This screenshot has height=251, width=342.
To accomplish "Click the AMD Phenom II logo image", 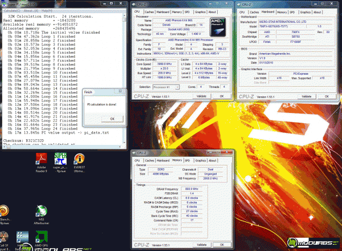I will [x=218, y=27].
